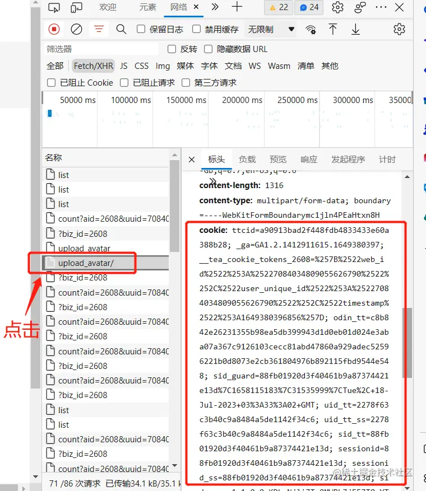The width and height of the screenshot is (426, 491).
Task: Switch to the Elements tab
Action: click(147, 7)
